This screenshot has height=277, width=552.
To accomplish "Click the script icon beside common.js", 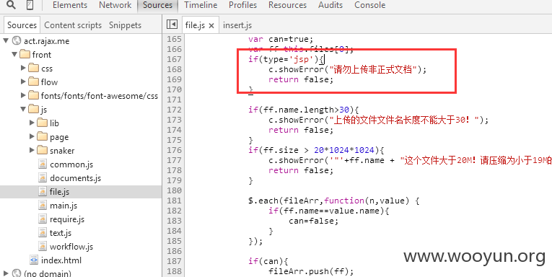I will pos(43,164).
